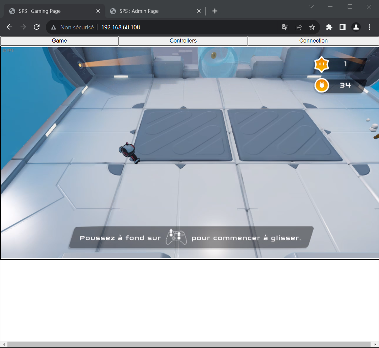Maximize the browser window
The width and height of the screenshot is (379, 348).
click(350, 7)
